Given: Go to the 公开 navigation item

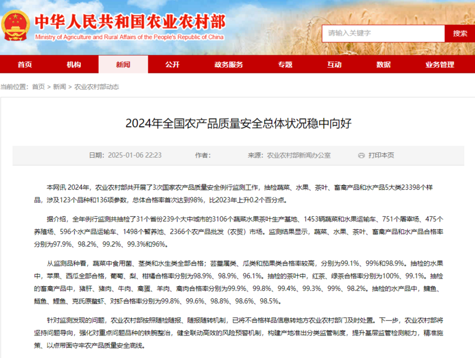Looking at the screenshot, I should pos(172,64).
